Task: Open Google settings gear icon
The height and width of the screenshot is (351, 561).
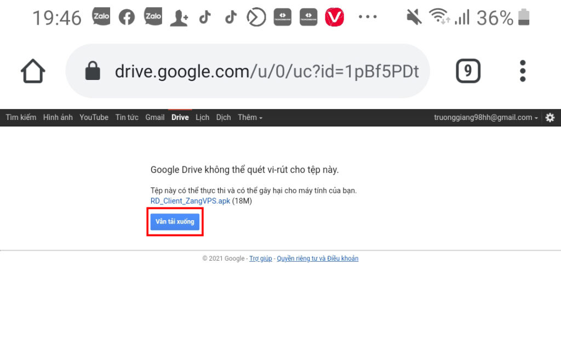Action: (550, 118)
